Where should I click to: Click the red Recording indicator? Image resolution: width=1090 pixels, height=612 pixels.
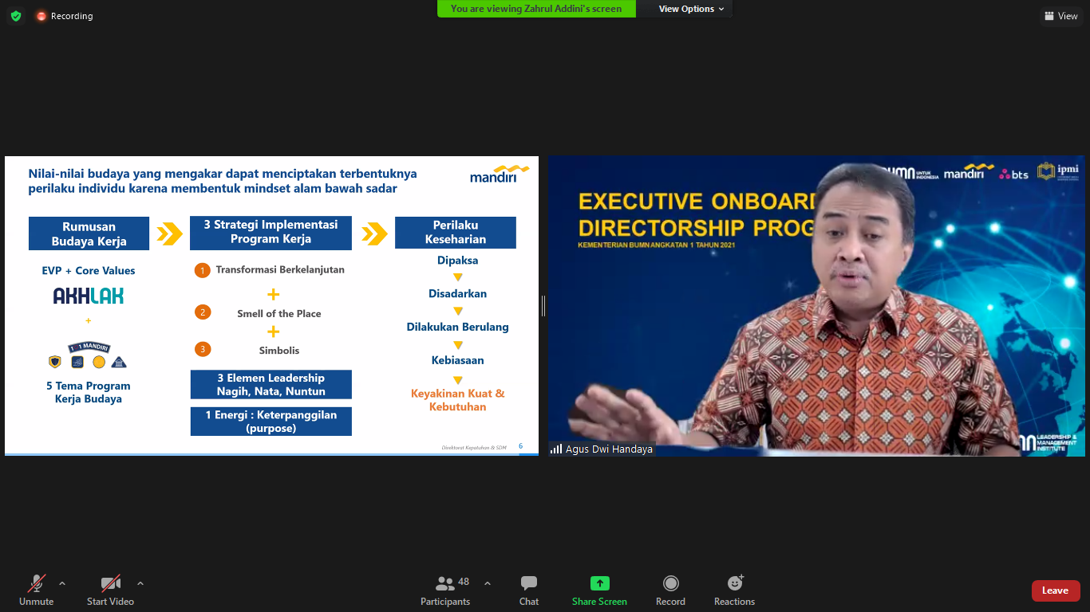[x=65, y=16]
